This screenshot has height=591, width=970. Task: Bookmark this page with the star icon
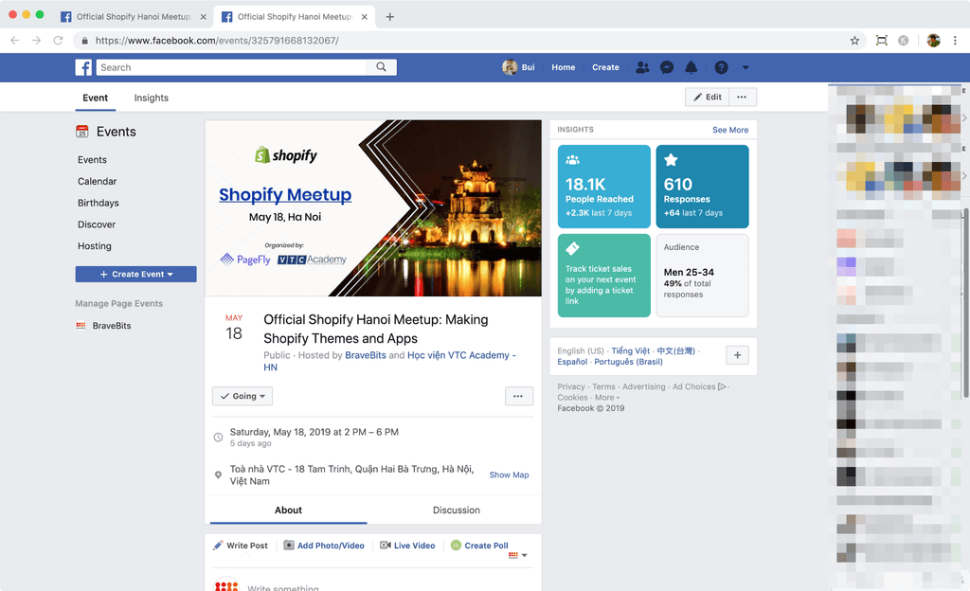pyautogui.click(x=854, y=41)
